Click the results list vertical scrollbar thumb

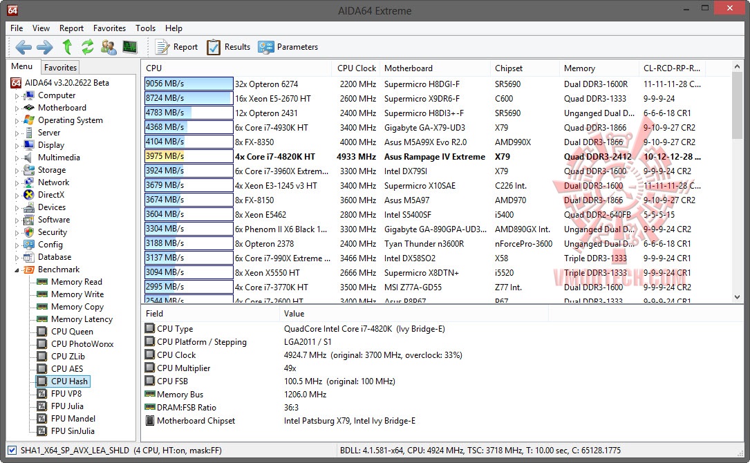click(737, 105)
